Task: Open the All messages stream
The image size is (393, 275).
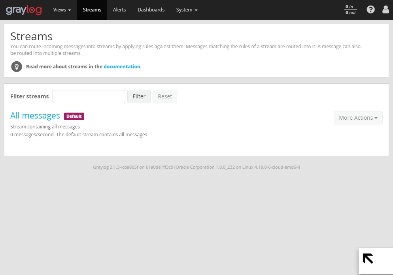Action: (35, 116)
